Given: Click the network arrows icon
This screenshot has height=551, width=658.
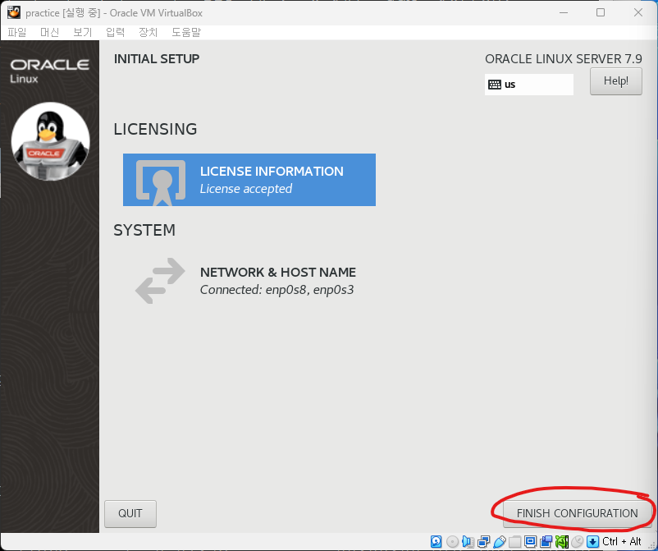Looking at the screenshot, I should coord(160,281).
